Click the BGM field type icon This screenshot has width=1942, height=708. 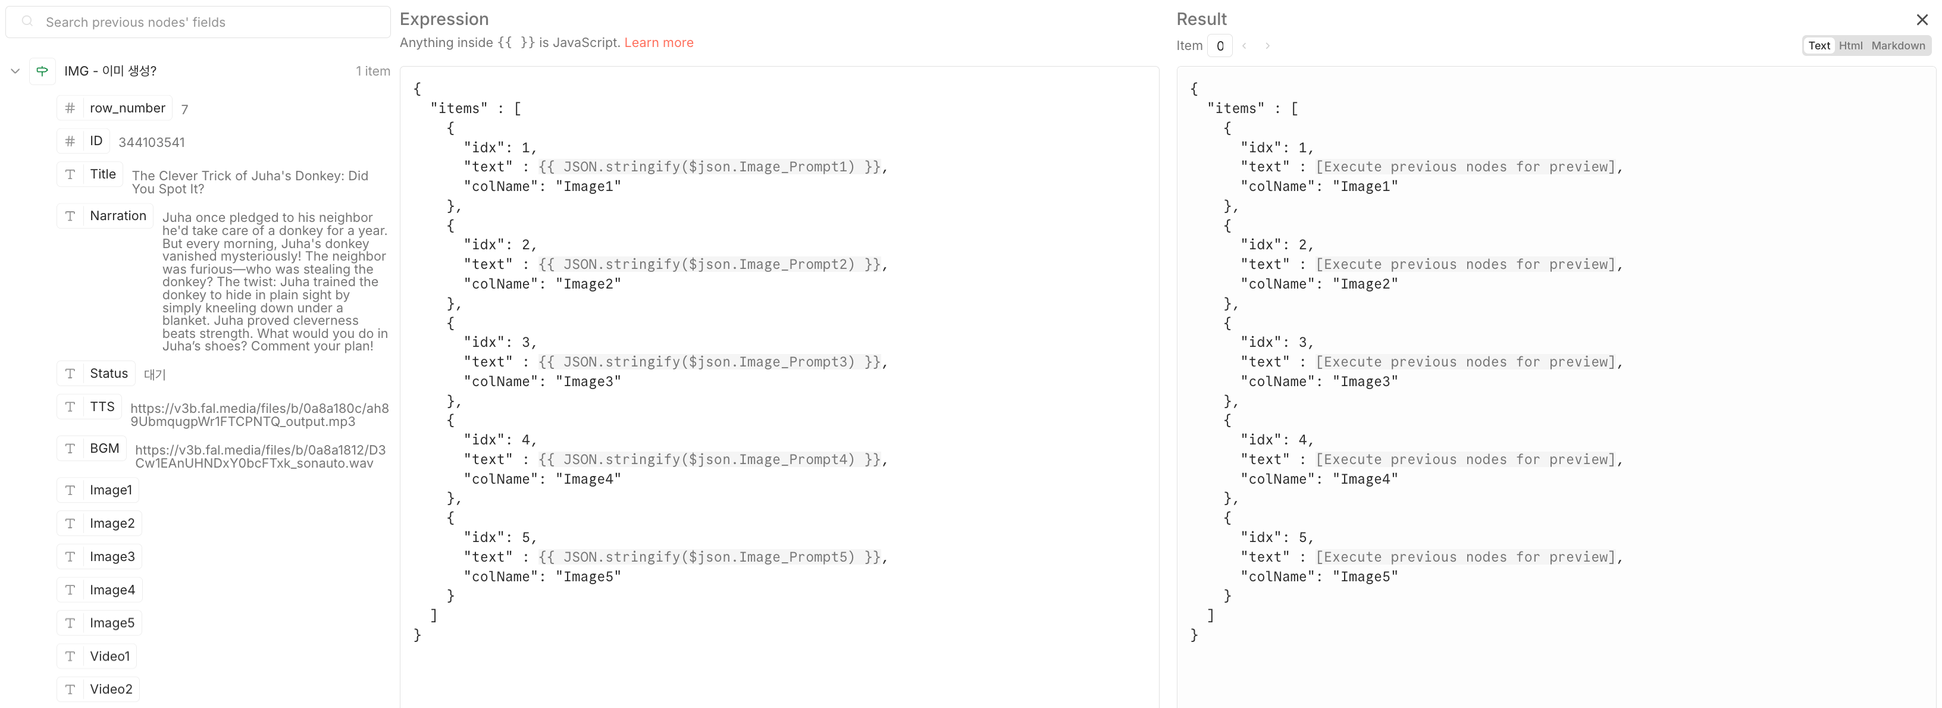(x=70, y=449)
